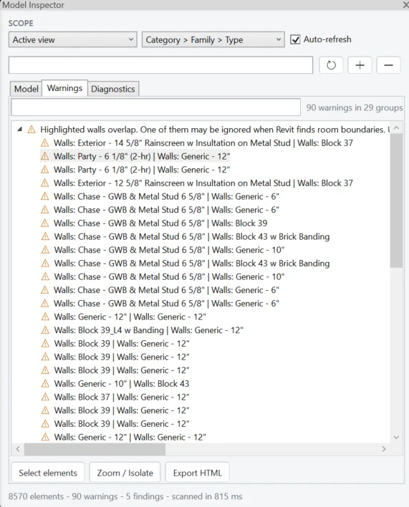The width and height of the screenshot is (409, 507).
Task: Open the Active view scope dropdown
Action: pos(73,39)
